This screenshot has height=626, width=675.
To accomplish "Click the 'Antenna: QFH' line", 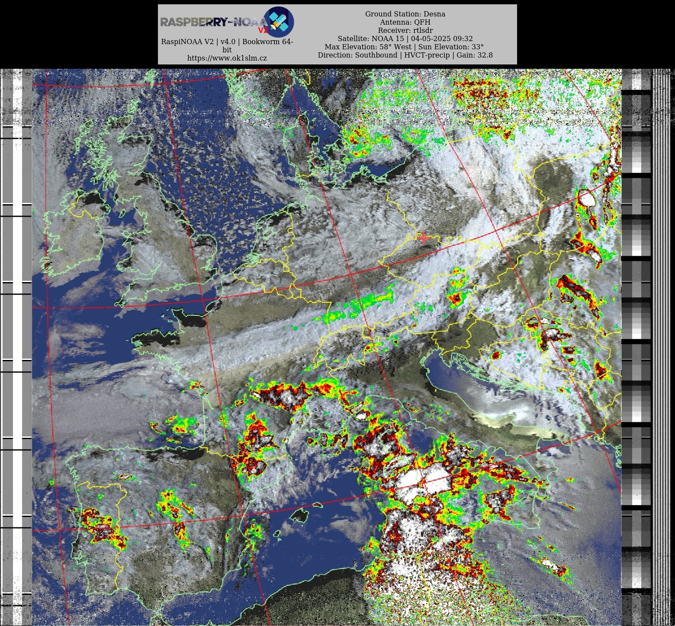I will coord(405,22).
